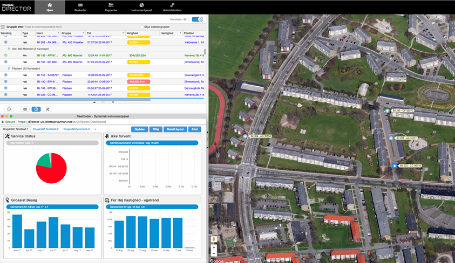Collapse the Pladsen vehicle group
Image resolution: width=455 pixels, height=263 pixels.
[9, 69]
